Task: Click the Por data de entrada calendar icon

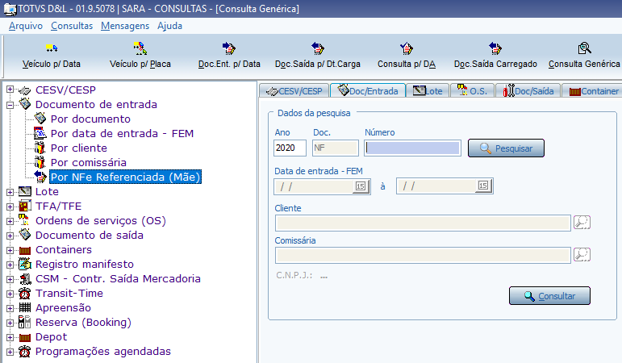Action: [40, 133]
